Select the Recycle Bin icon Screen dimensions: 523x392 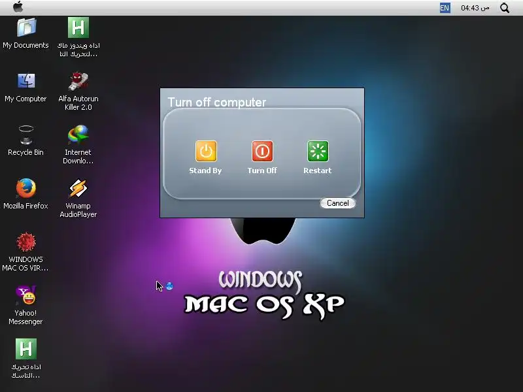[x=26, y=135]
